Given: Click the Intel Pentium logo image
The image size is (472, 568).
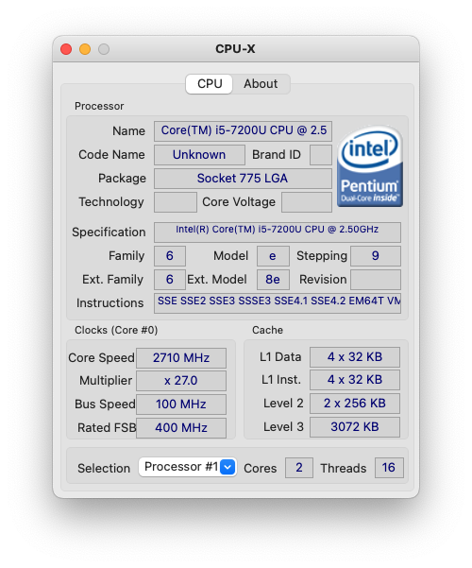Looking at the screenshot, I should point(370,166).
